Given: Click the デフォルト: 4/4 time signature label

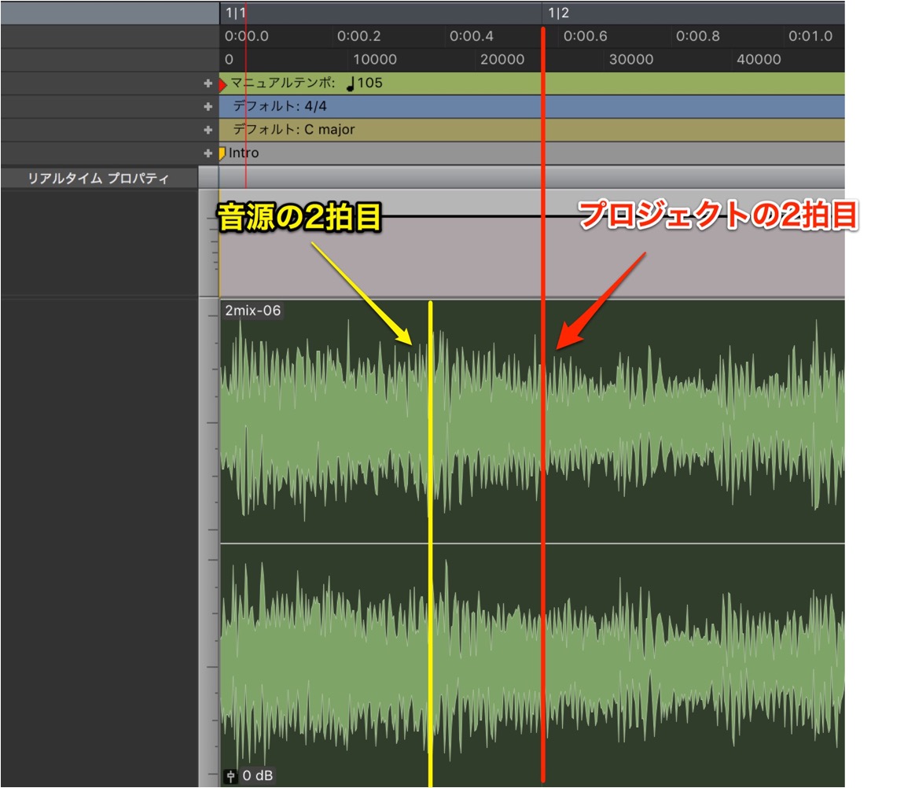Looking at the screenshot, I should click(x=280, y=106).
